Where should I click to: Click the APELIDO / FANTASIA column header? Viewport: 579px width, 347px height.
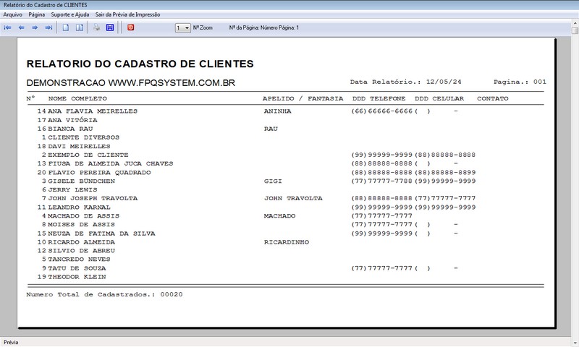[303, 98]
